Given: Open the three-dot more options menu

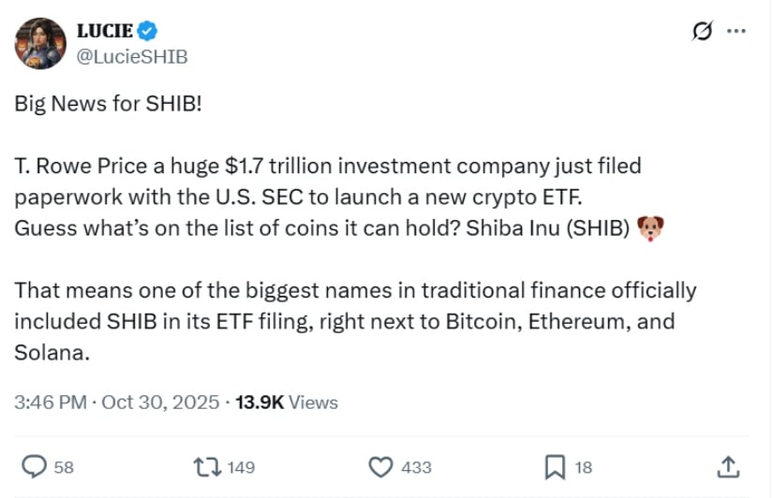Looking at the screenshot, I should coord(736,31).
